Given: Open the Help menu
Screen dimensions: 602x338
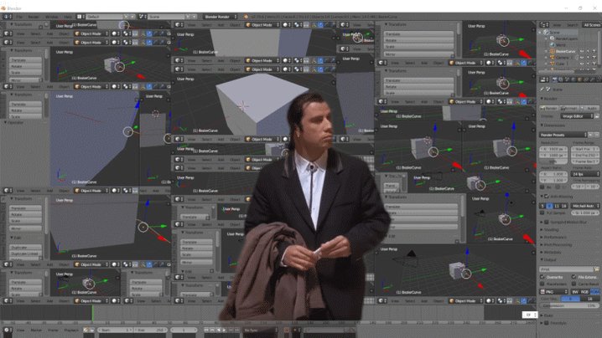Looking at the screenshot, I should pos(68,17).
